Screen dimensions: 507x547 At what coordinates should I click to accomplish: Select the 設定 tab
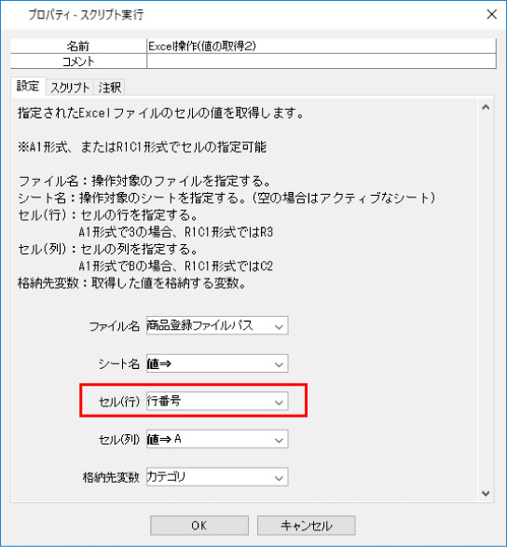28,86
